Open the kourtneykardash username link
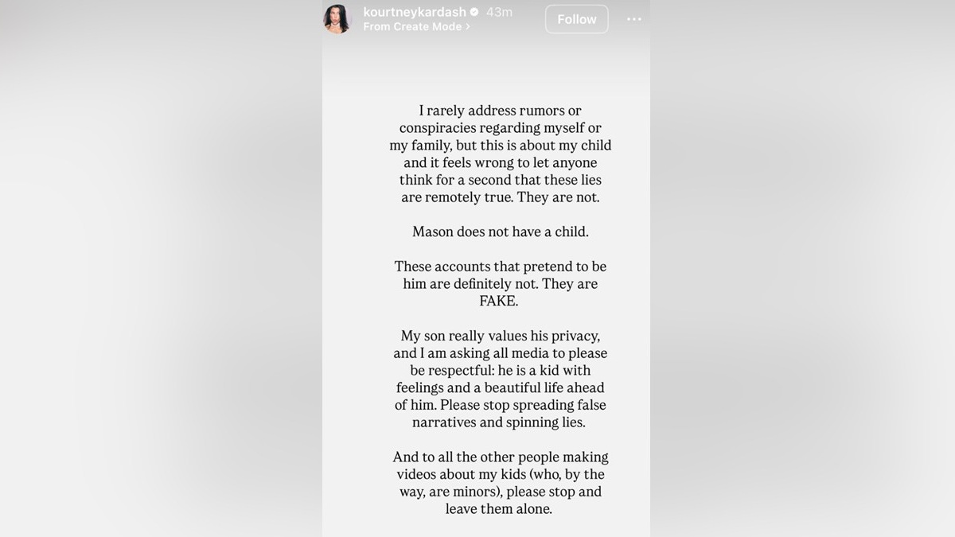This screenshot has height=537, width=955. 414,12
